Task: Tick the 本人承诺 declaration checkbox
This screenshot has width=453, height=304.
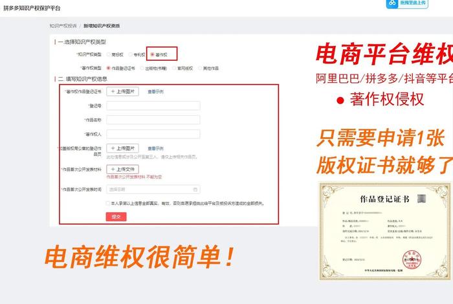Action: (x=108, y=203)
